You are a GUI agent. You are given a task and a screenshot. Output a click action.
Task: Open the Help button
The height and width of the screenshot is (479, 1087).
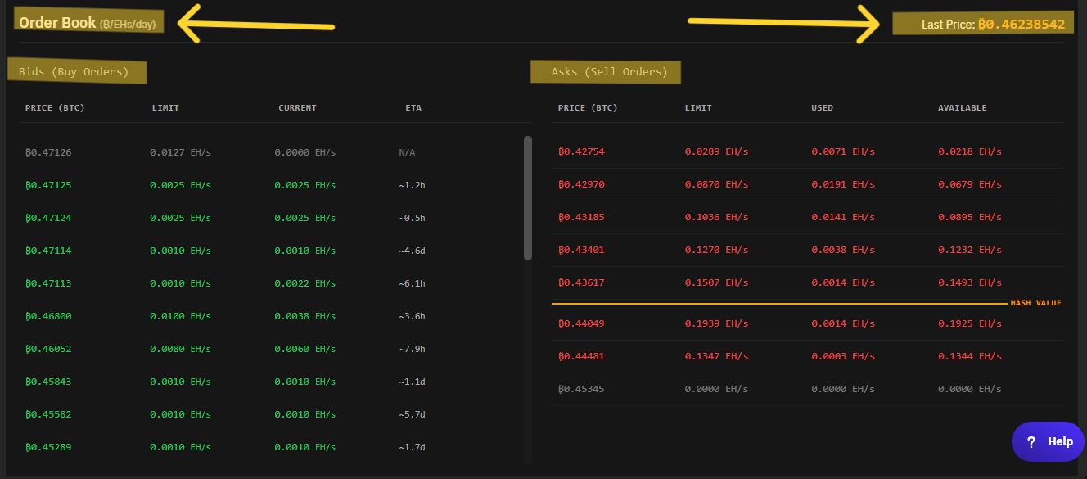(x=1048, y=441)
